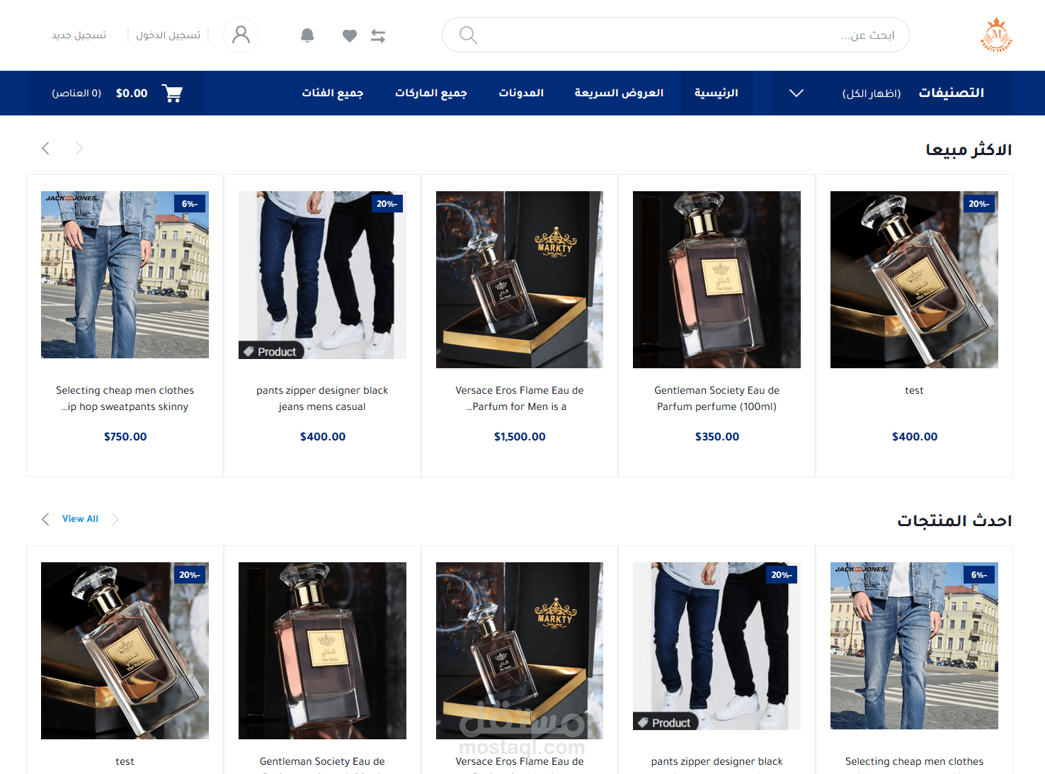1045x774 pixels.
Task: Open the جميع الماركات all brands menu
Action: [431, 93]
